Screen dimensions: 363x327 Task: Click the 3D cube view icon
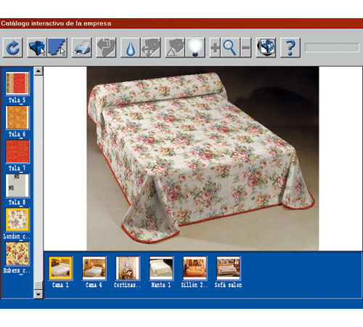point(266,47)
